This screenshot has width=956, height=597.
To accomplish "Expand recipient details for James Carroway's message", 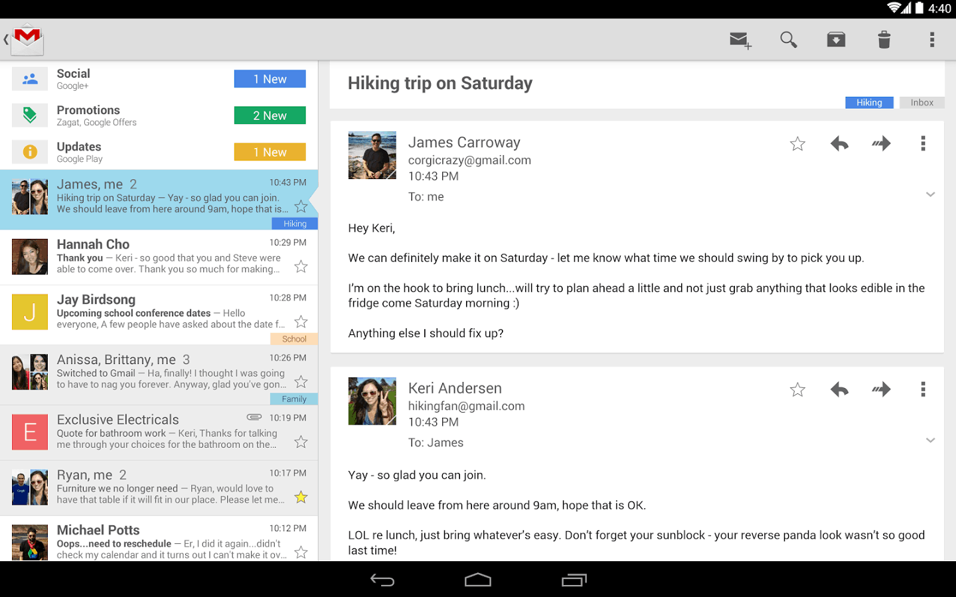I will [930, 194].
